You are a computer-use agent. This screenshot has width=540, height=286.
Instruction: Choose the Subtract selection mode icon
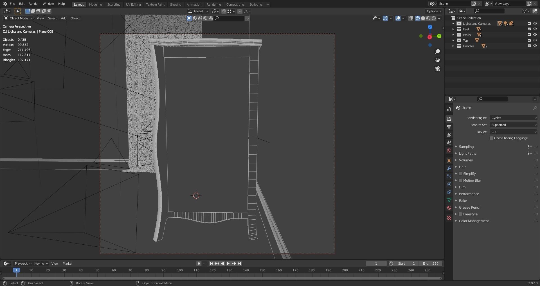[38, 11]
